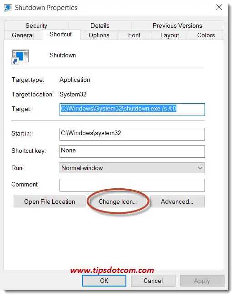Focus the Shortcut key field
The height and width of the screenshot is (297, 235).
[132, 151]
